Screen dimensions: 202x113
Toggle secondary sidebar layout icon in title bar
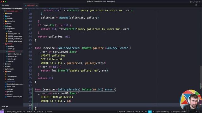point(196,2)
